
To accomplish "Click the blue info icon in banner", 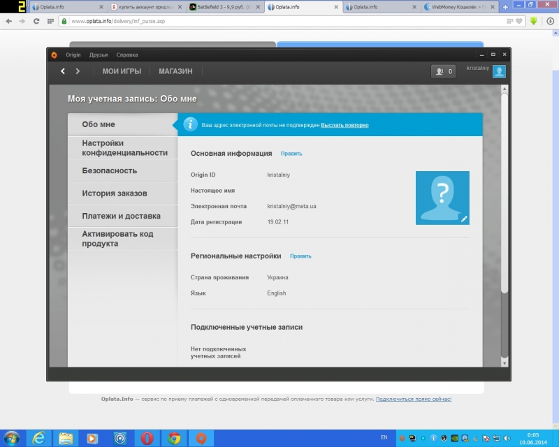I will (190, 125).
